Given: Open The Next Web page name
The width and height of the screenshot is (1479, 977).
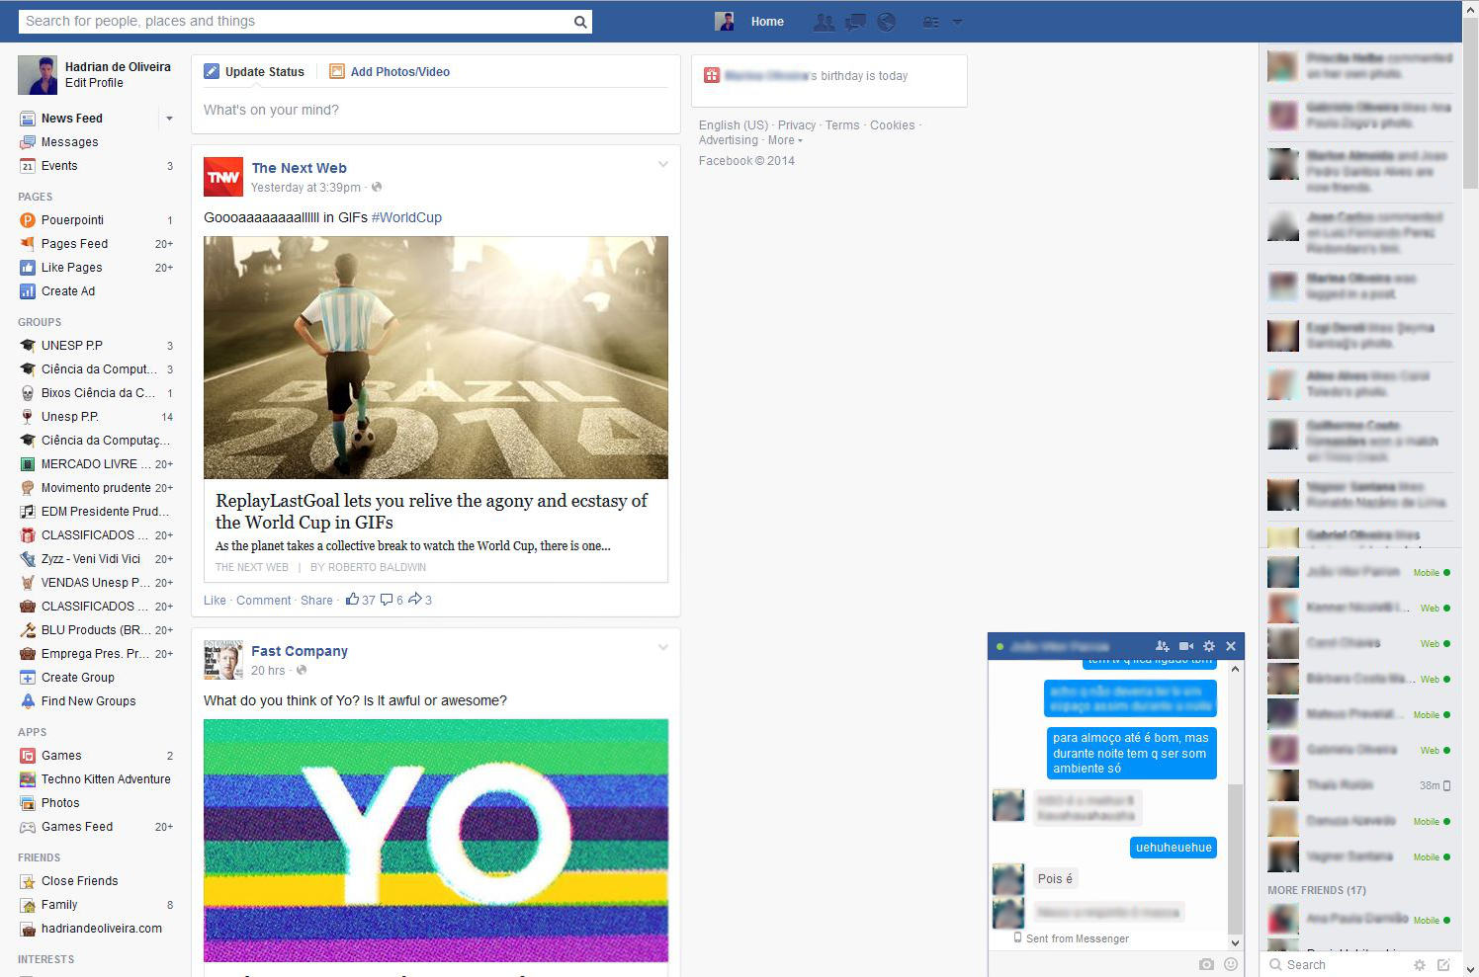Looking at the screenshot, I should pos(299,168).
